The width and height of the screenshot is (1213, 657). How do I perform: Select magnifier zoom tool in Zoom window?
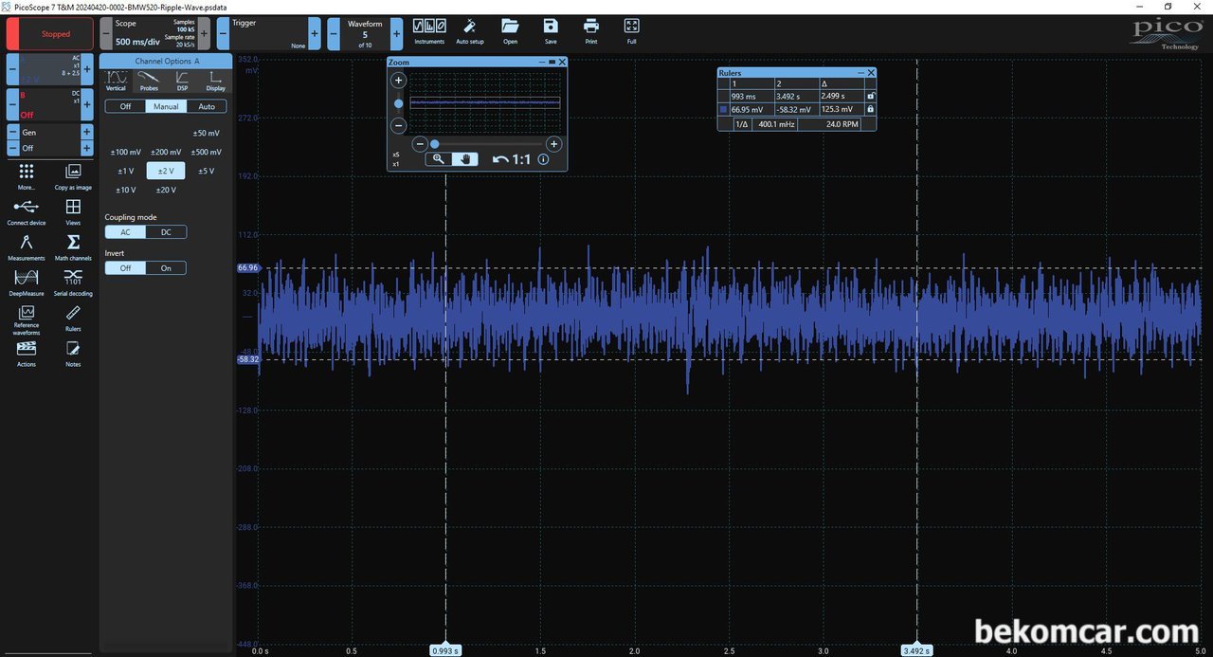click(x=438, y=159)
